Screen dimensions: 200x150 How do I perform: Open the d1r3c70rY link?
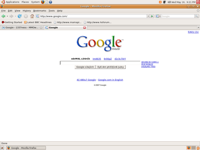(120, 59)
